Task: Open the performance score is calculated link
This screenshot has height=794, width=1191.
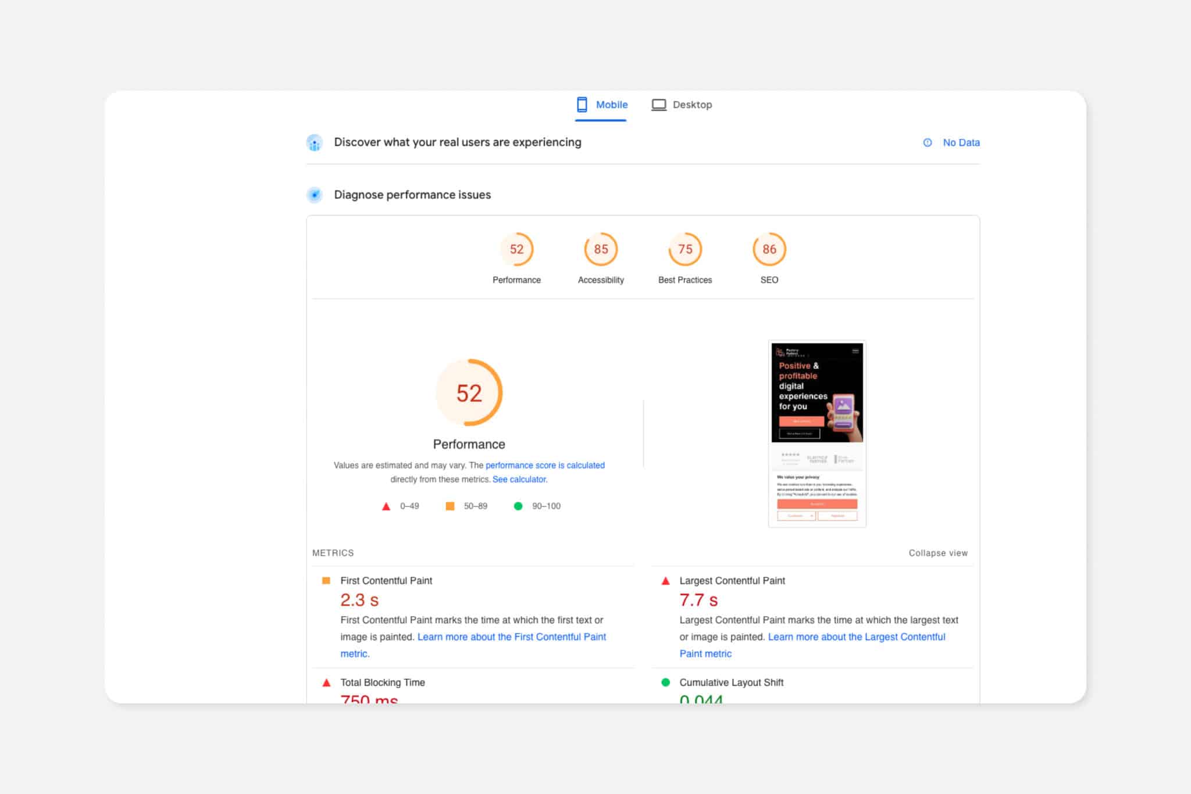Action: tap(545, 465)
